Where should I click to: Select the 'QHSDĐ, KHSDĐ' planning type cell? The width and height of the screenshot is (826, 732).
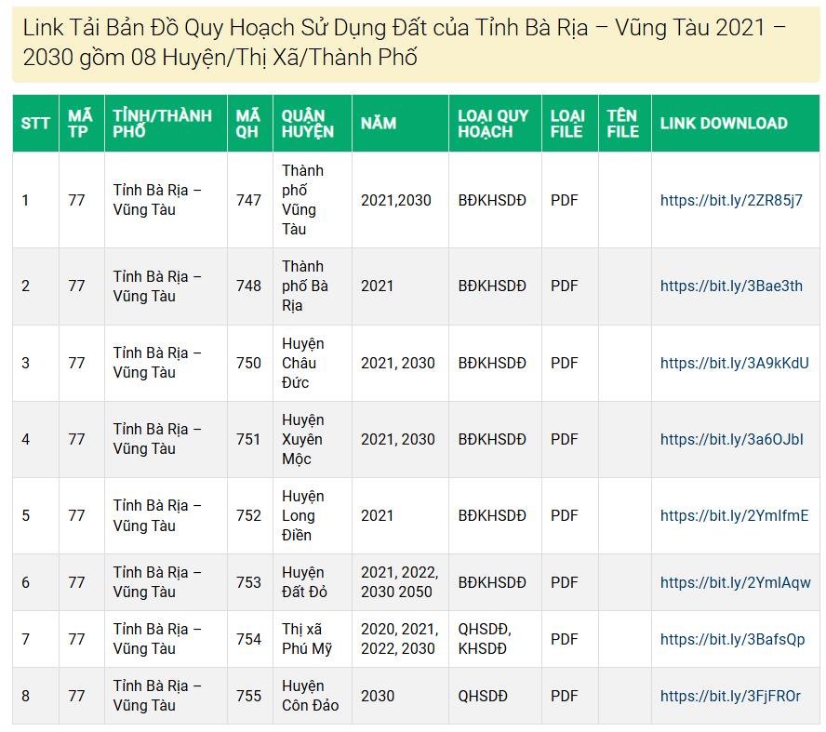[x=483, y=639]
